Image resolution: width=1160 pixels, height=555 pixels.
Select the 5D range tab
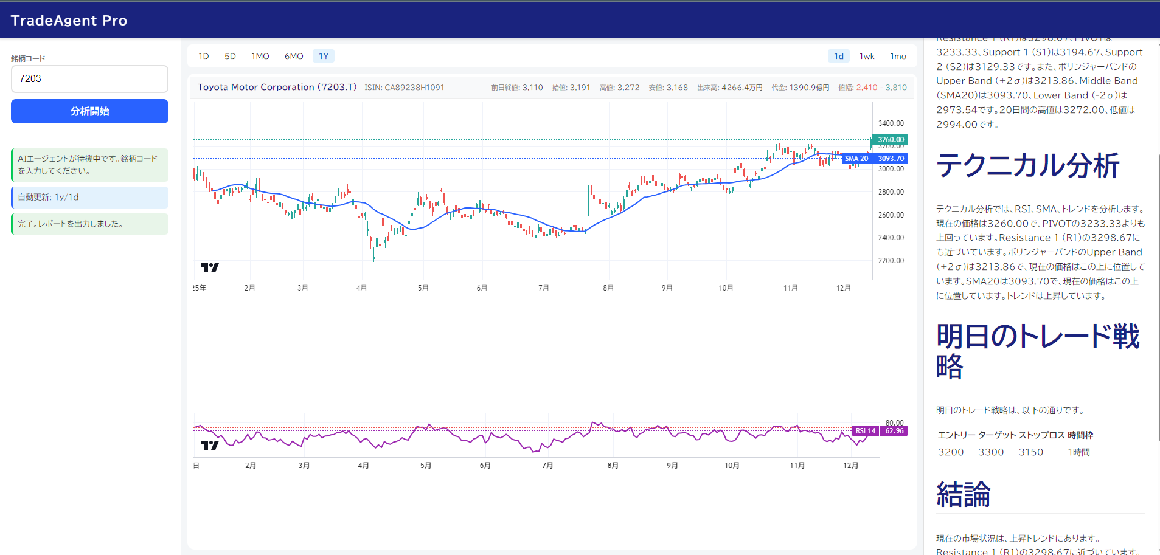coord(230,57)
